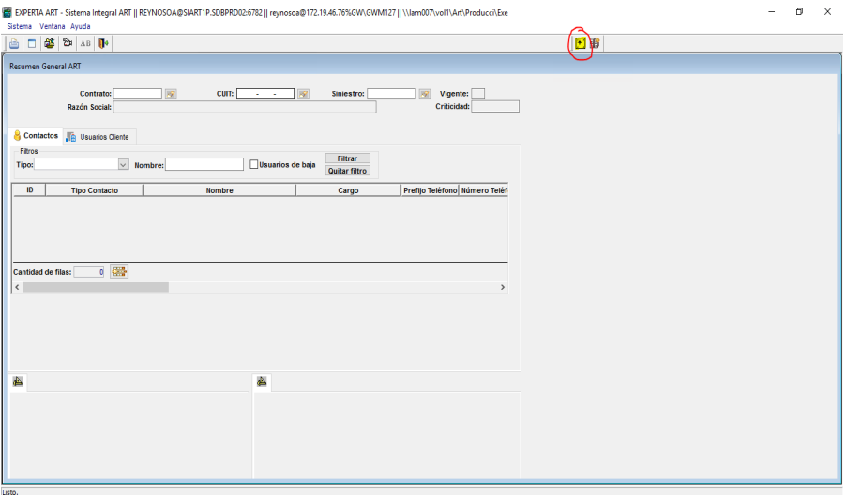This screenshot has width=846, height=498.
Task: Click the lookup icon beside the CUIT field
Action: coord(303,94)
